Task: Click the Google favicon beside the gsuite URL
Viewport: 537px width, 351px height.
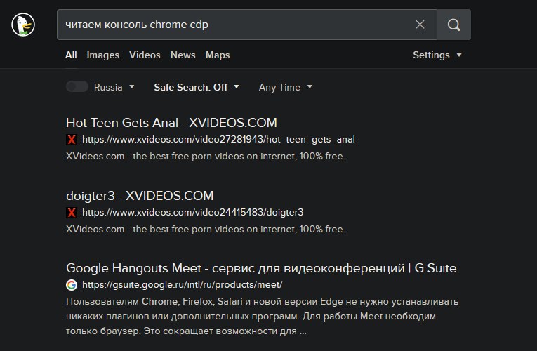Action: (72, 285)
